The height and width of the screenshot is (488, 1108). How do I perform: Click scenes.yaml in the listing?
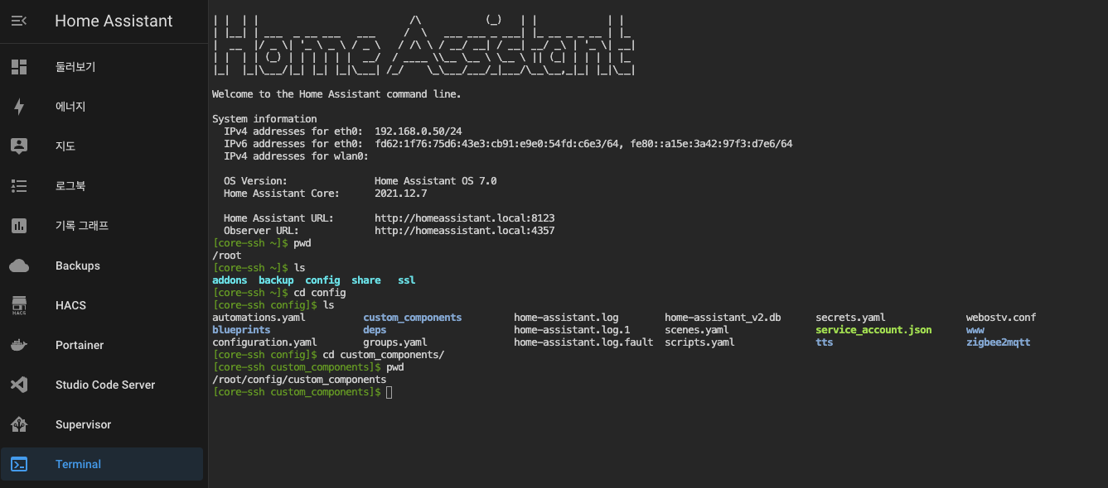coord(696,330)
